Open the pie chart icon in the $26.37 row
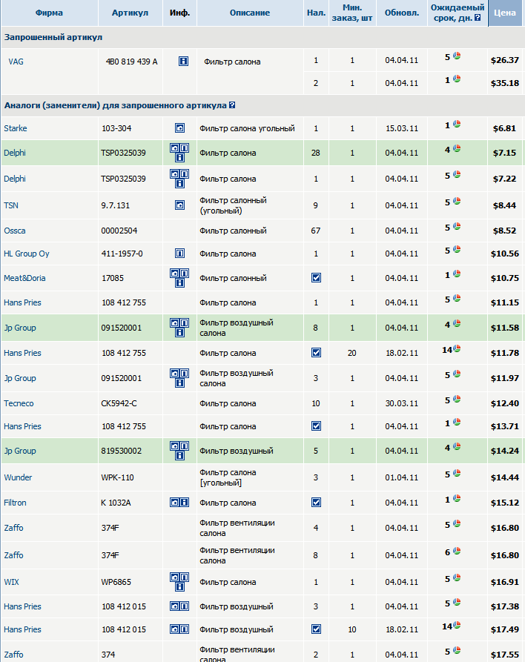 pyautogui.click(x=457, y=56)
